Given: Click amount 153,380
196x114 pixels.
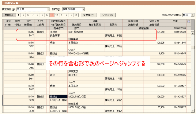Looking at the screenshot, I should pyautogui.click(x=160, y=75).
